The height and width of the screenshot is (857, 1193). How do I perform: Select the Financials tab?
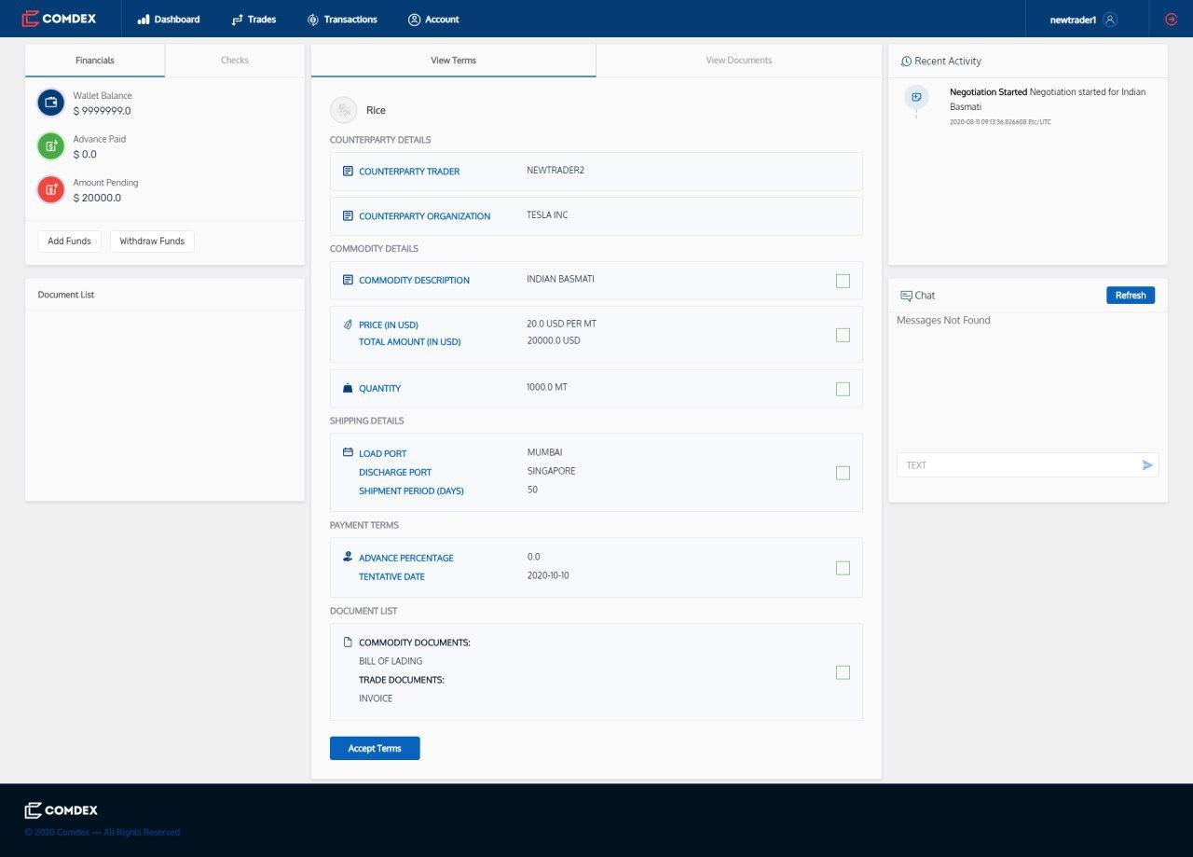(x=95, y=61)
